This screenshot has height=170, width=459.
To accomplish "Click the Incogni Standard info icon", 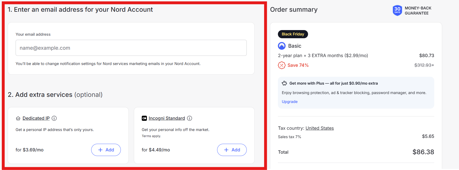I will 190,118.
